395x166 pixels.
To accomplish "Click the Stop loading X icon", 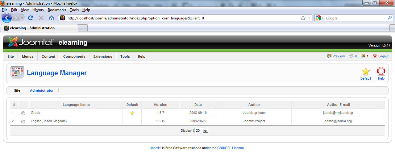I will coord(41,18).
